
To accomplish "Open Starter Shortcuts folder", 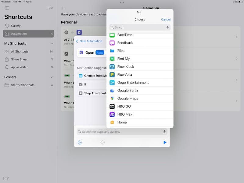I will (x=29, y=85).
